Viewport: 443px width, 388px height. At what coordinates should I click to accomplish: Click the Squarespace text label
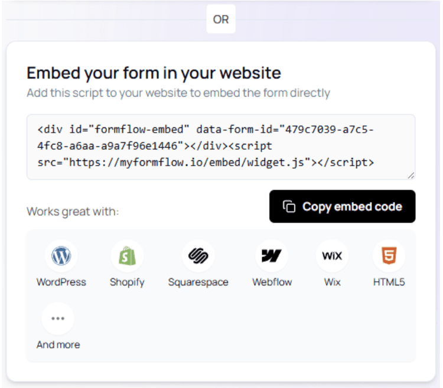tap(198, 282)
